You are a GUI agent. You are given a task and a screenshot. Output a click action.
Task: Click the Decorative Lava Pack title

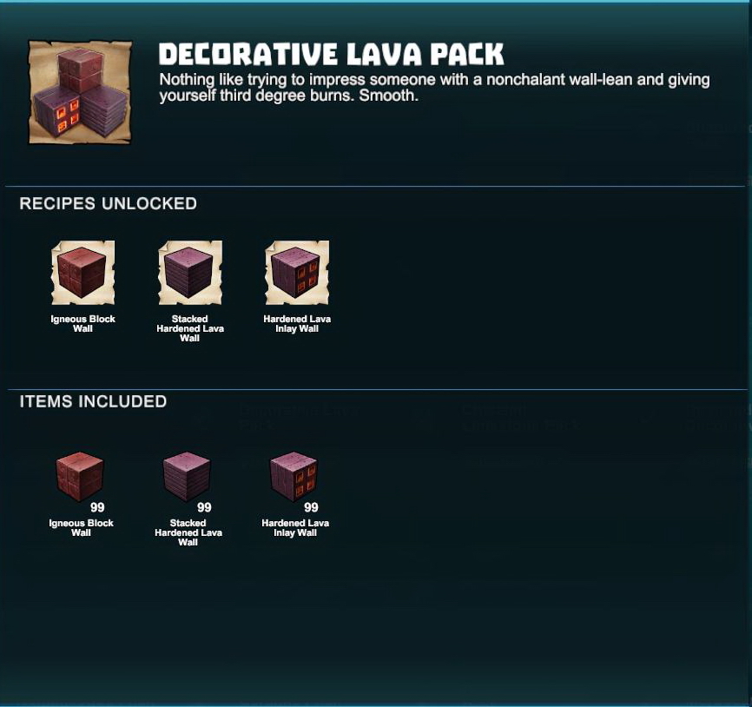point(332,54)
